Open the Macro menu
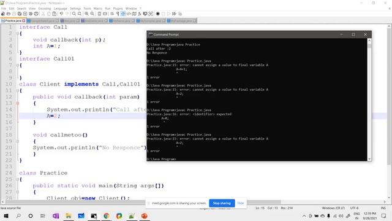The width and height of the screenshot is (392, 221). 98,9
